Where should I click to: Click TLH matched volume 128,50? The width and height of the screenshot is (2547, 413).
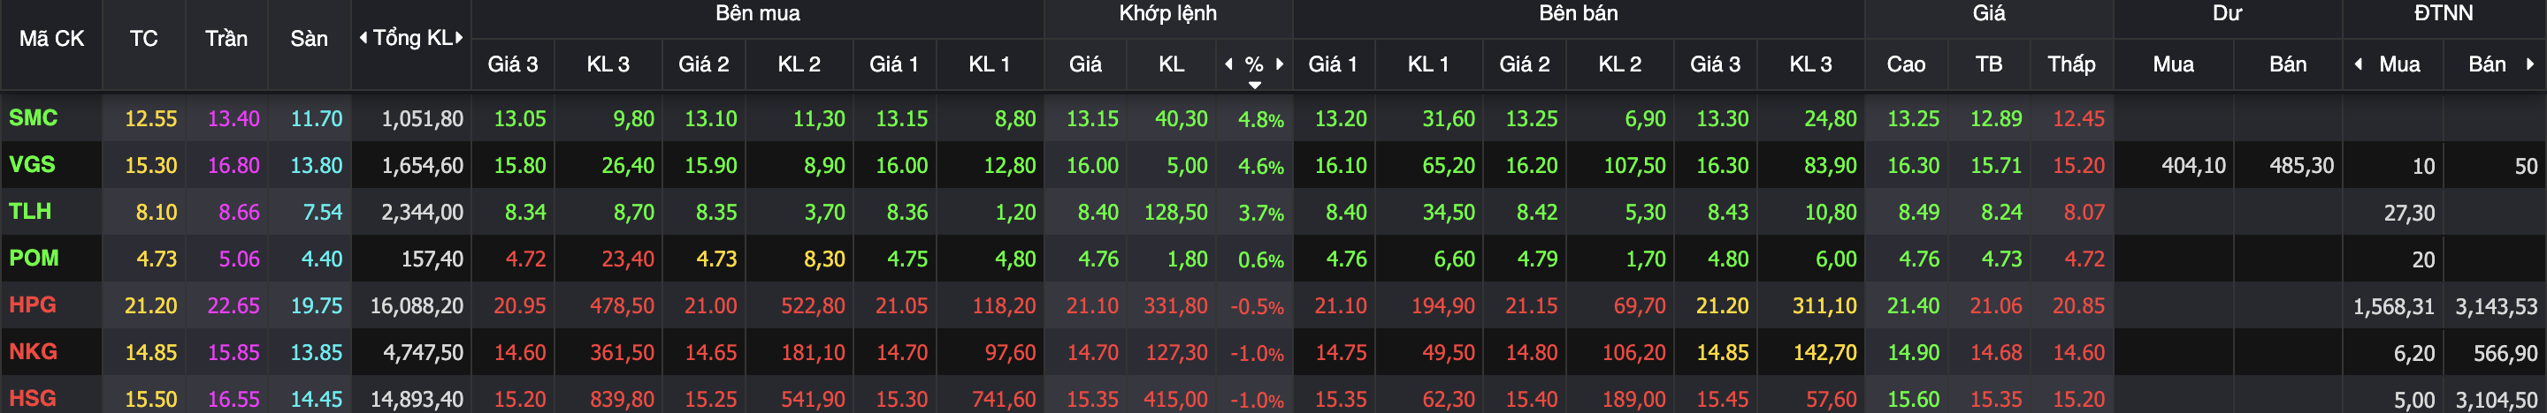coord(1175,212)
